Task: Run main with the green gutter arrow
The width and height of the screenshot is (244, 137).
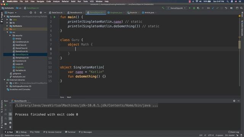Action: click(55, 17)
